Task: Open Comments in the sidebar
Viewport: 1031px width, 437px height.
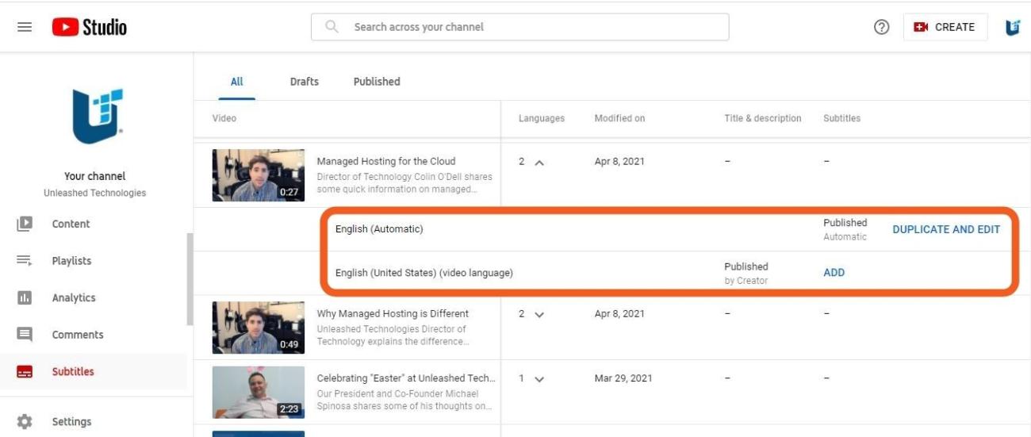Action: (x=77, y=335)
